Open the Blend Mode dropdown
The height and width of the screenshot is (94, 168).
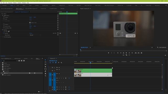pyautogui.click(x=35, y=35)
